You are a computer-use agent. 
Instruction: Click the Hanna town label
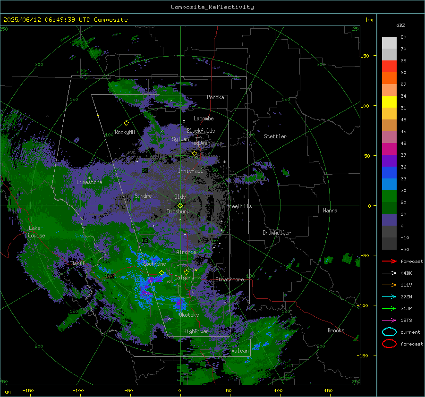pos(330,211)
